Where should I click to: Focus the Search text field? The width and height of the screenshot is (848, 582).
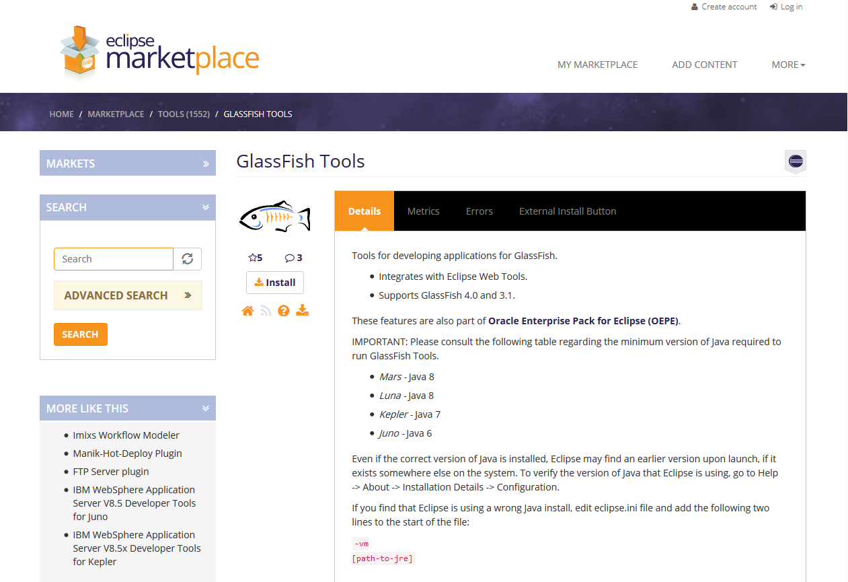(x=114, y=259)
